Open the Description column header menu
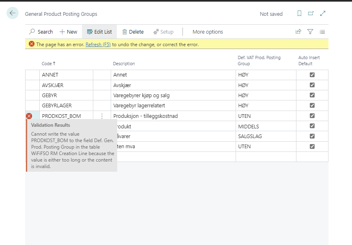352x245 pixels. coord(124,64)
